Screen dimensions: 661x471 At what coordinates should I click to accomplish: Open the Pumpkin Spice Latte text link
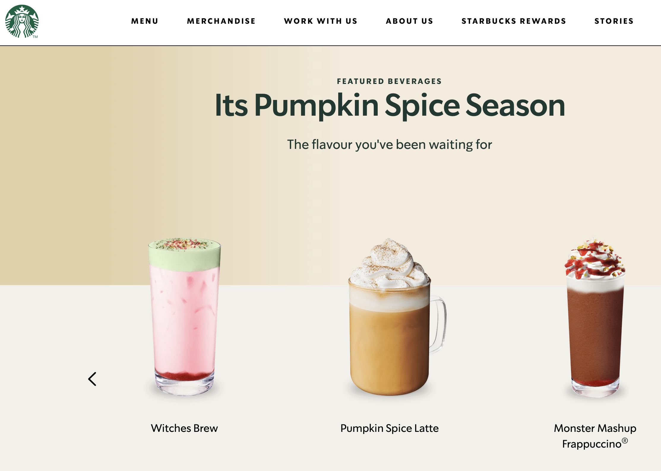[390, 428]
